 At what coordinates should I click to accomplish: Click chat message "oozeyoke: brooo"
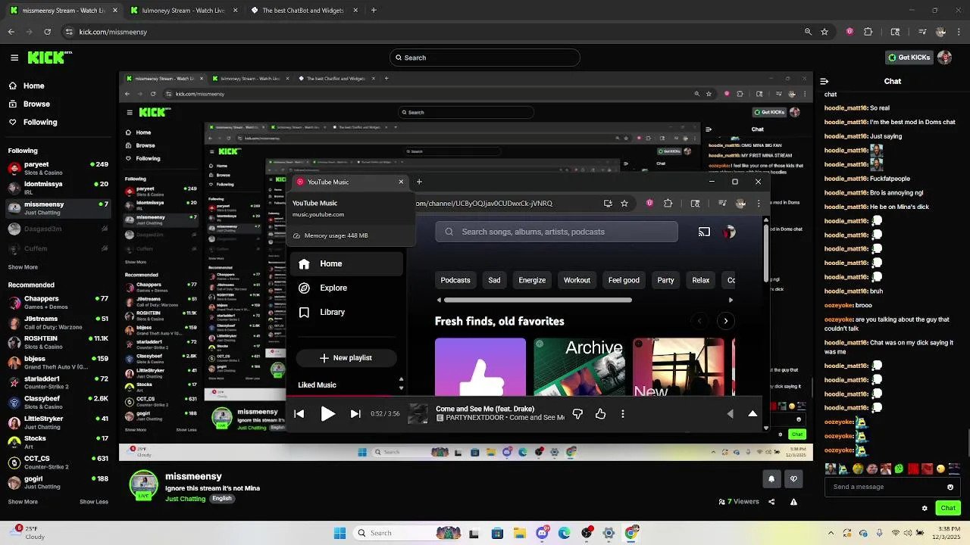pos(848,305)
